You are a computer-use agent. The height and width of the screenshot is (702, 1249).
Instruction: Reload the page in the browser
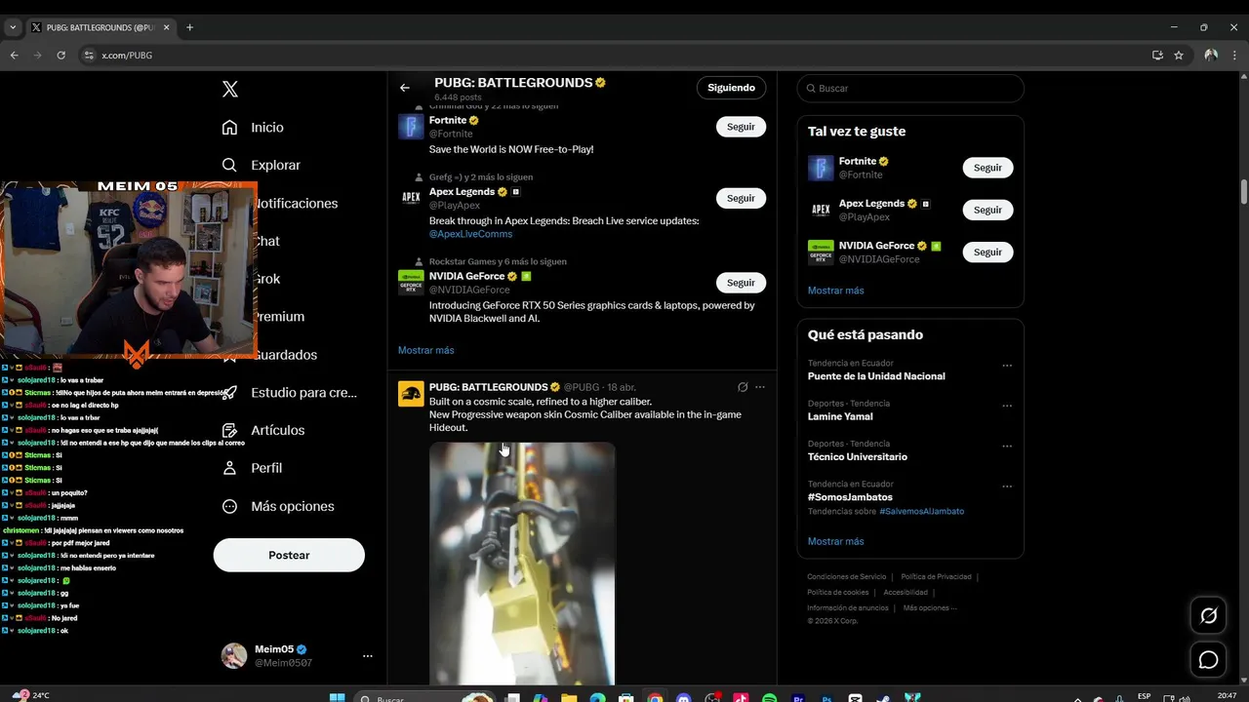click(60, 56)
